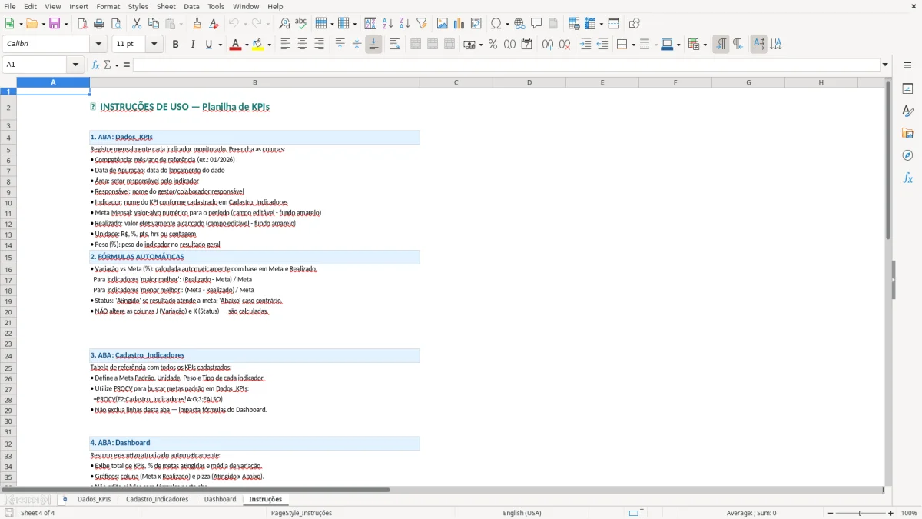This screenshot has height=519, width=922.
Task: Open the Select Function sum dropdown
Action: point(117,65)
